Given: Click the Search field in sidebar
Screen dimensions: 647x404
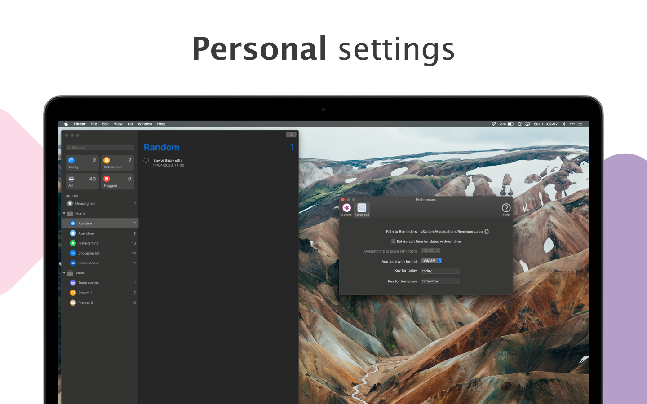Looking at the screenshot, I should pyautogui.click(x=100, y=147).
